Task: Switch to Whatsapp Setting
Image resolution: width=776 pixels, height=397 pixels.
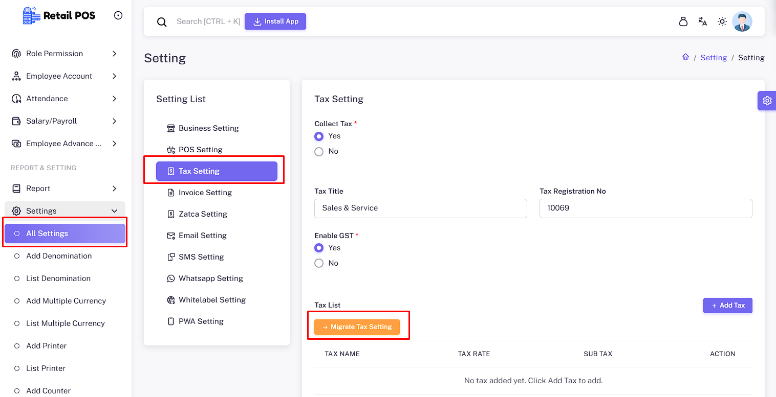Action: [210, 278]
